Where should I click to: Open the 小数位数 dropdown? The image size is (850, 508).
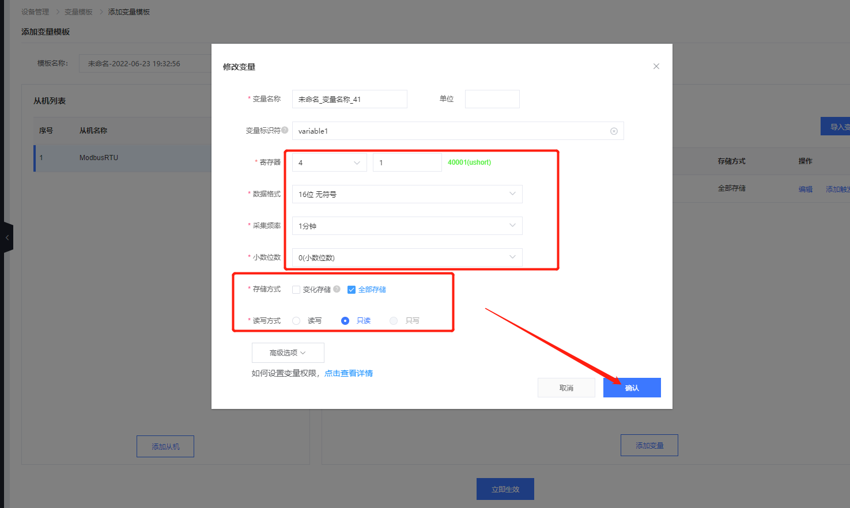pos(407,257)
